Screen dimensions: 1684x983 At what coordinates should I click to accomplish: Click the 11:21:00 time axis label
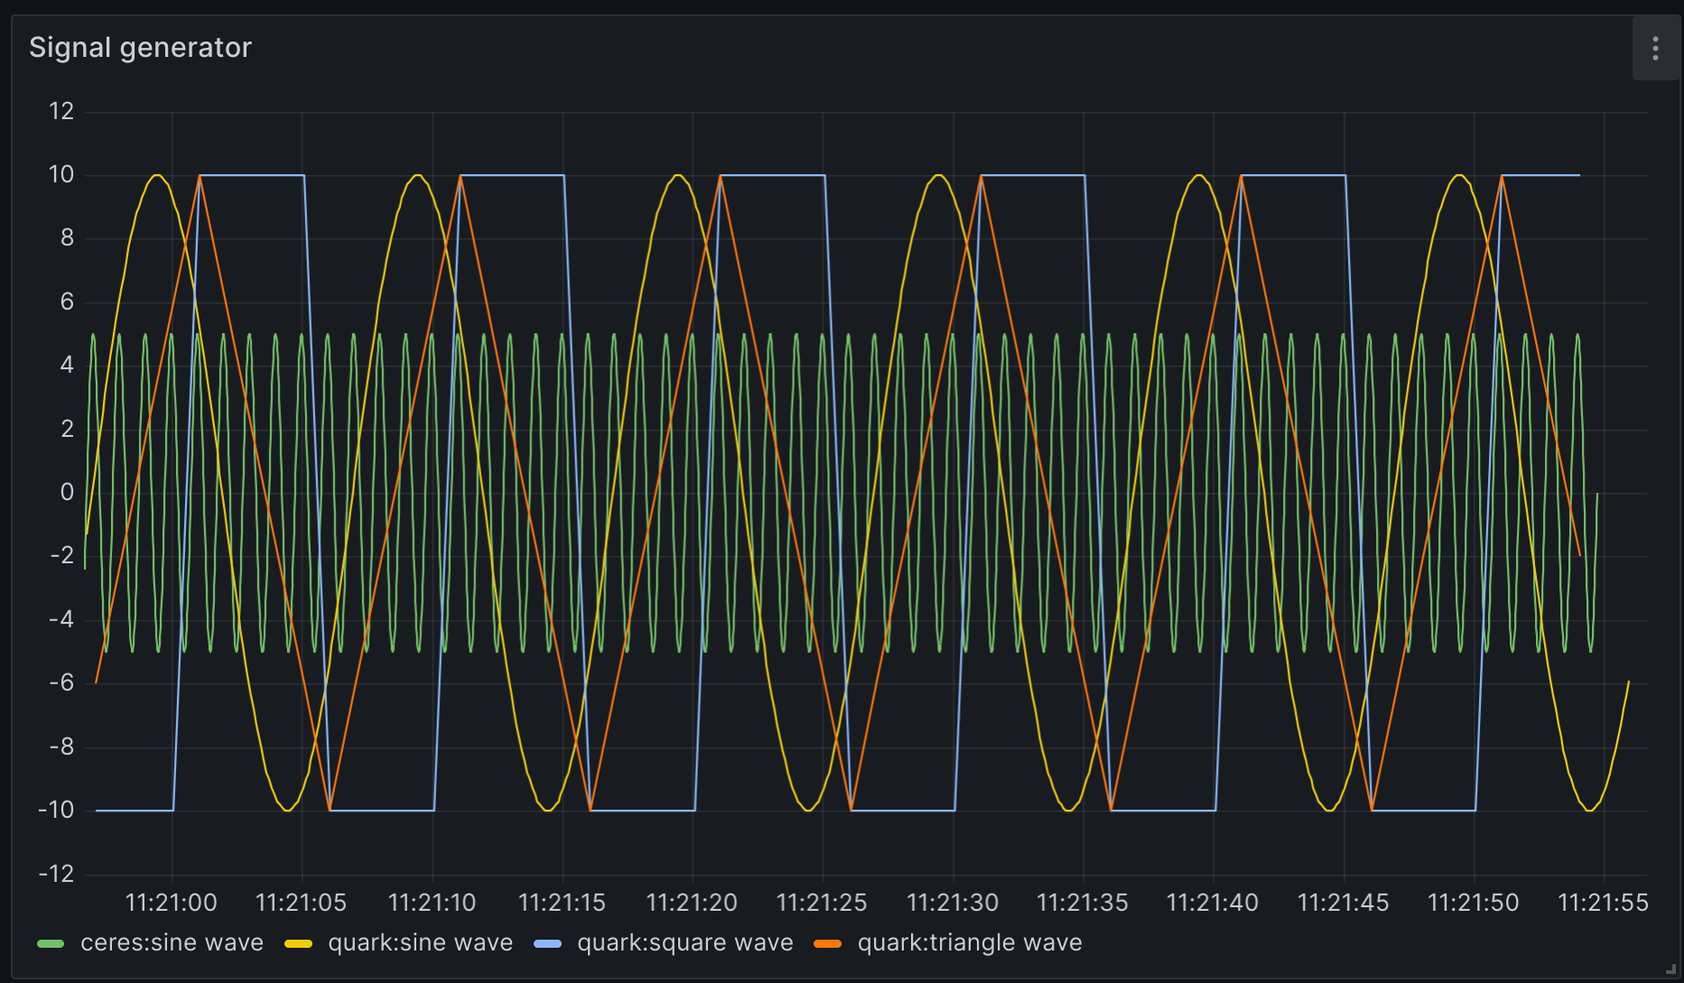pyautogui.click(x=171, y=903)
